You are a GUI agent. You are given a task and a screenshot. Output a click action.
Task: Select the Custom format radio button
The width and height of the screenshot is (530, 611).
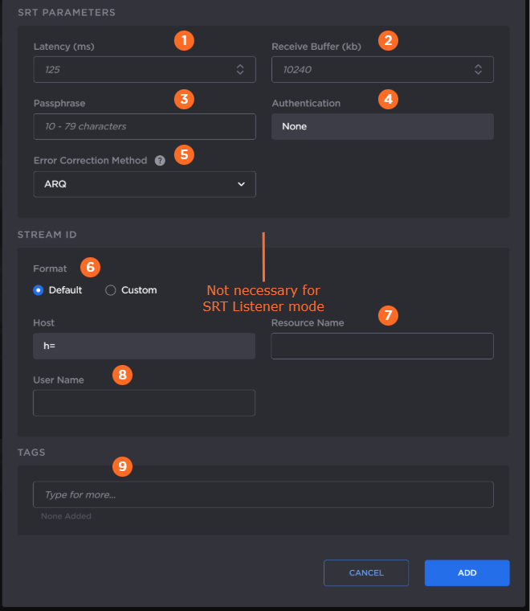pos(111,290)
